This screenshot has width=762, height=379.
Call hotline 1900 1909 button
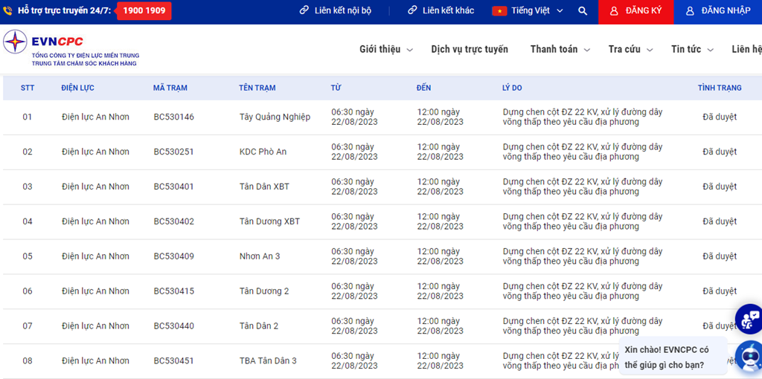144,10
